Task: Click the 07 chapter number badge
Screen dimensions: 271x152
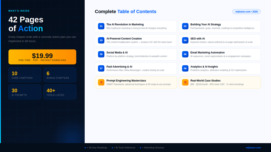Action: [x=101, y=68]
